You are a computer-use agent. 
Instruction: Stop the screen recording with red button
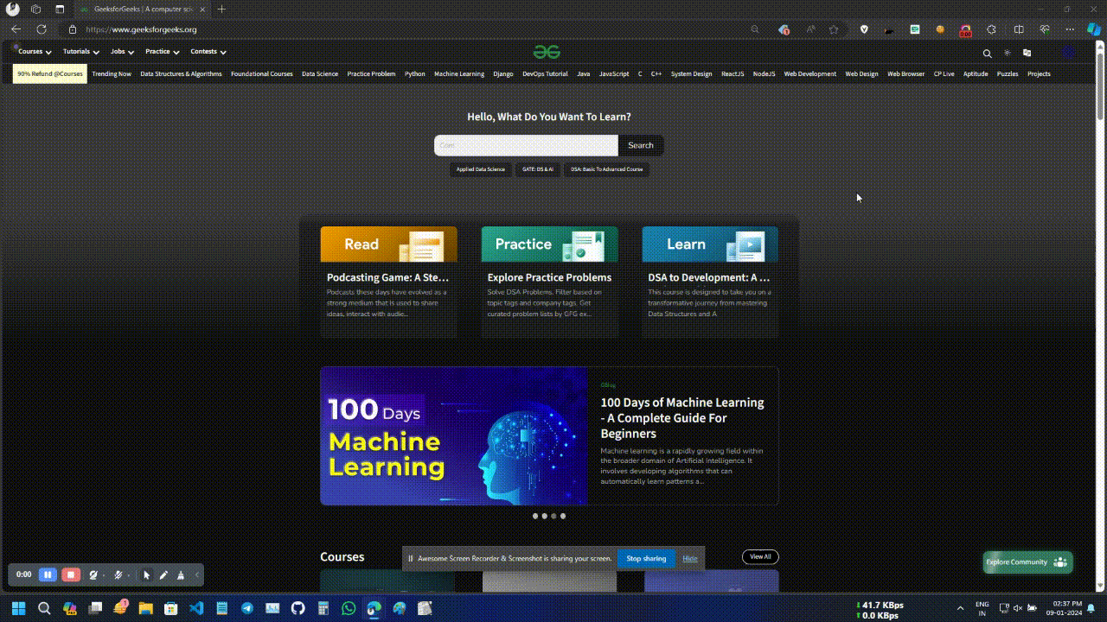coord(71,574)
